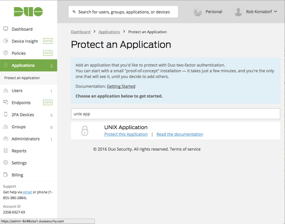
Task: Click the Billing wallet icon
Action: point(6,175)
